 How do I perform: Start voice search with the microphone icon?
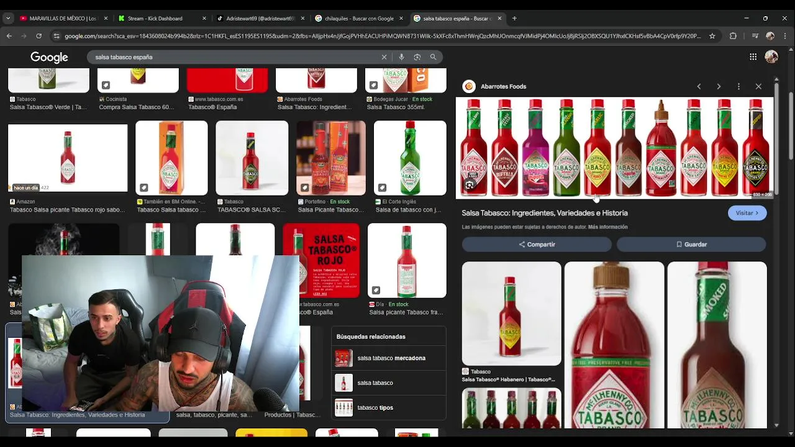401,57
